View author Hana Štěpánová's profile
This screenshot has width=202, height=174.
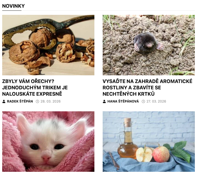123,101
